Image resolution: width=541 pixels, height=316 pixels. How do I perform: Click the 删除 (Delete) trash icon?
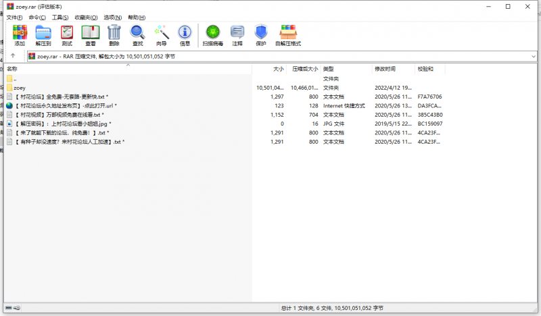click(x=114, y=34)
